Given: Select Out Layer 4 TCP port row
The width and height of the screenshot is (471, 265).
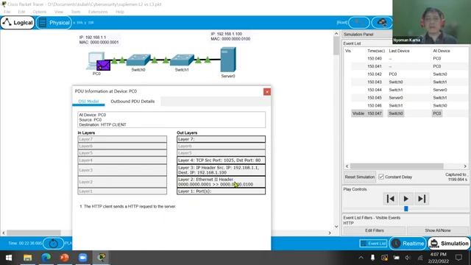Looking at the screenshot, I should pos(221,160).
